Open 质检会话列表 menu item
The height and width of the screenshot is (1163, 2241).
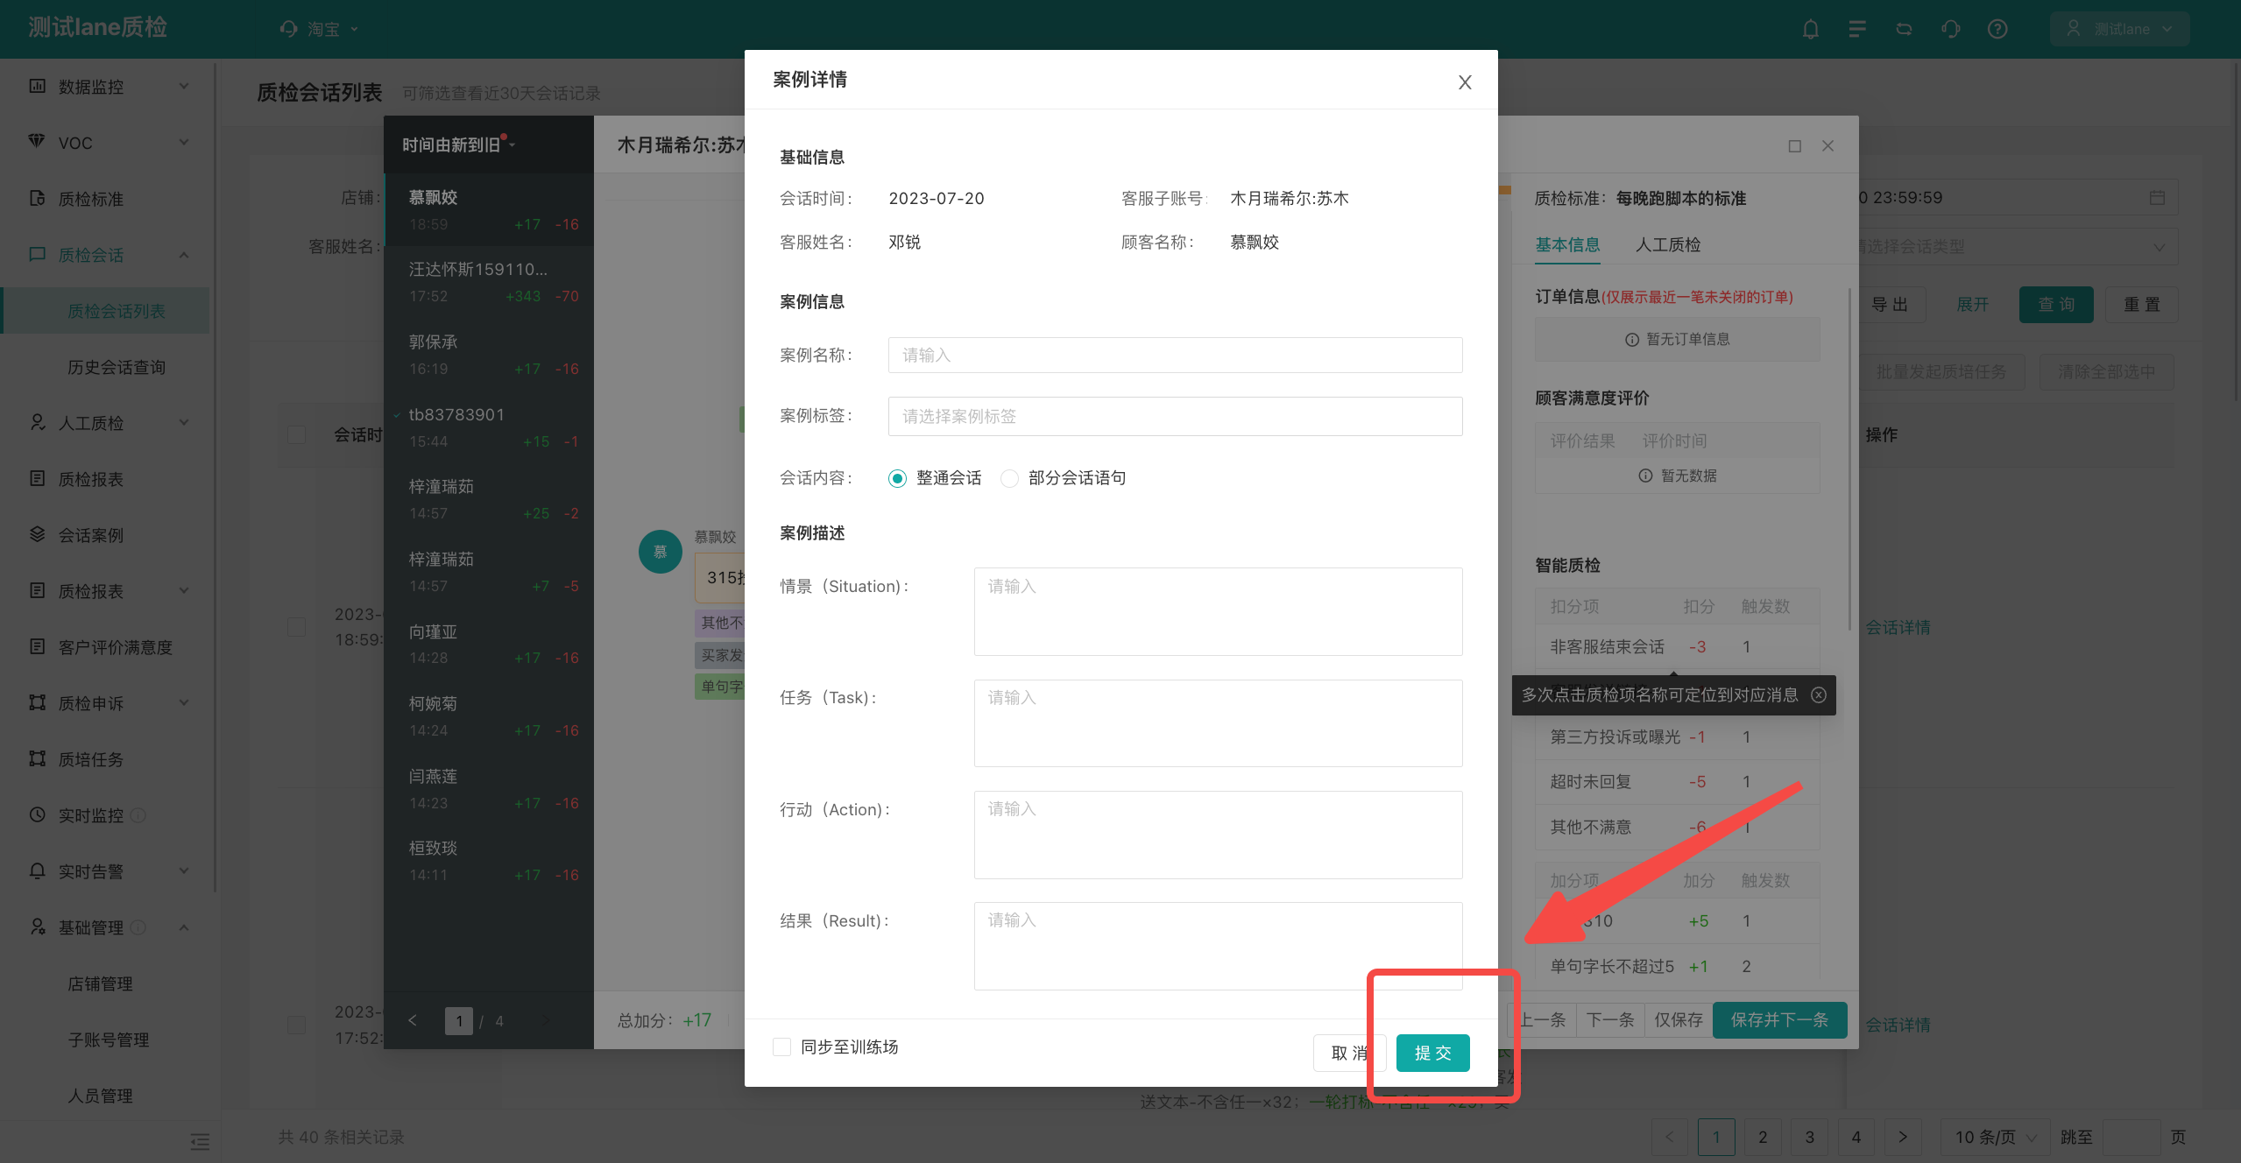click(x=116, y=311)
